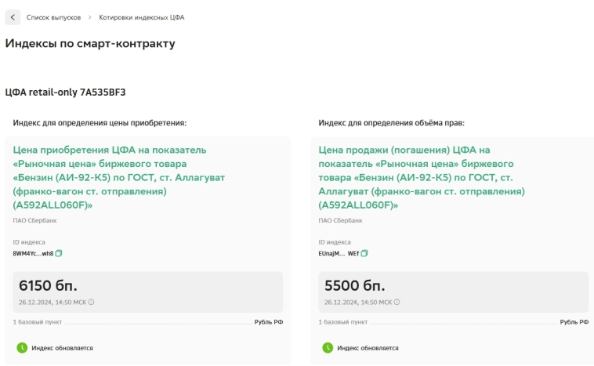Select the 5500 бп. index value
This screenshot has height=366, width=594.
click(x=353, y=286)
